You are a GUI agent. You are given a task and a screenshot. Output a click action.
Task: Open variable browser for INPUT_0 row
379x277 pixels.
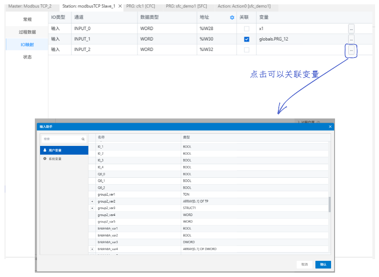coord(351,29)
